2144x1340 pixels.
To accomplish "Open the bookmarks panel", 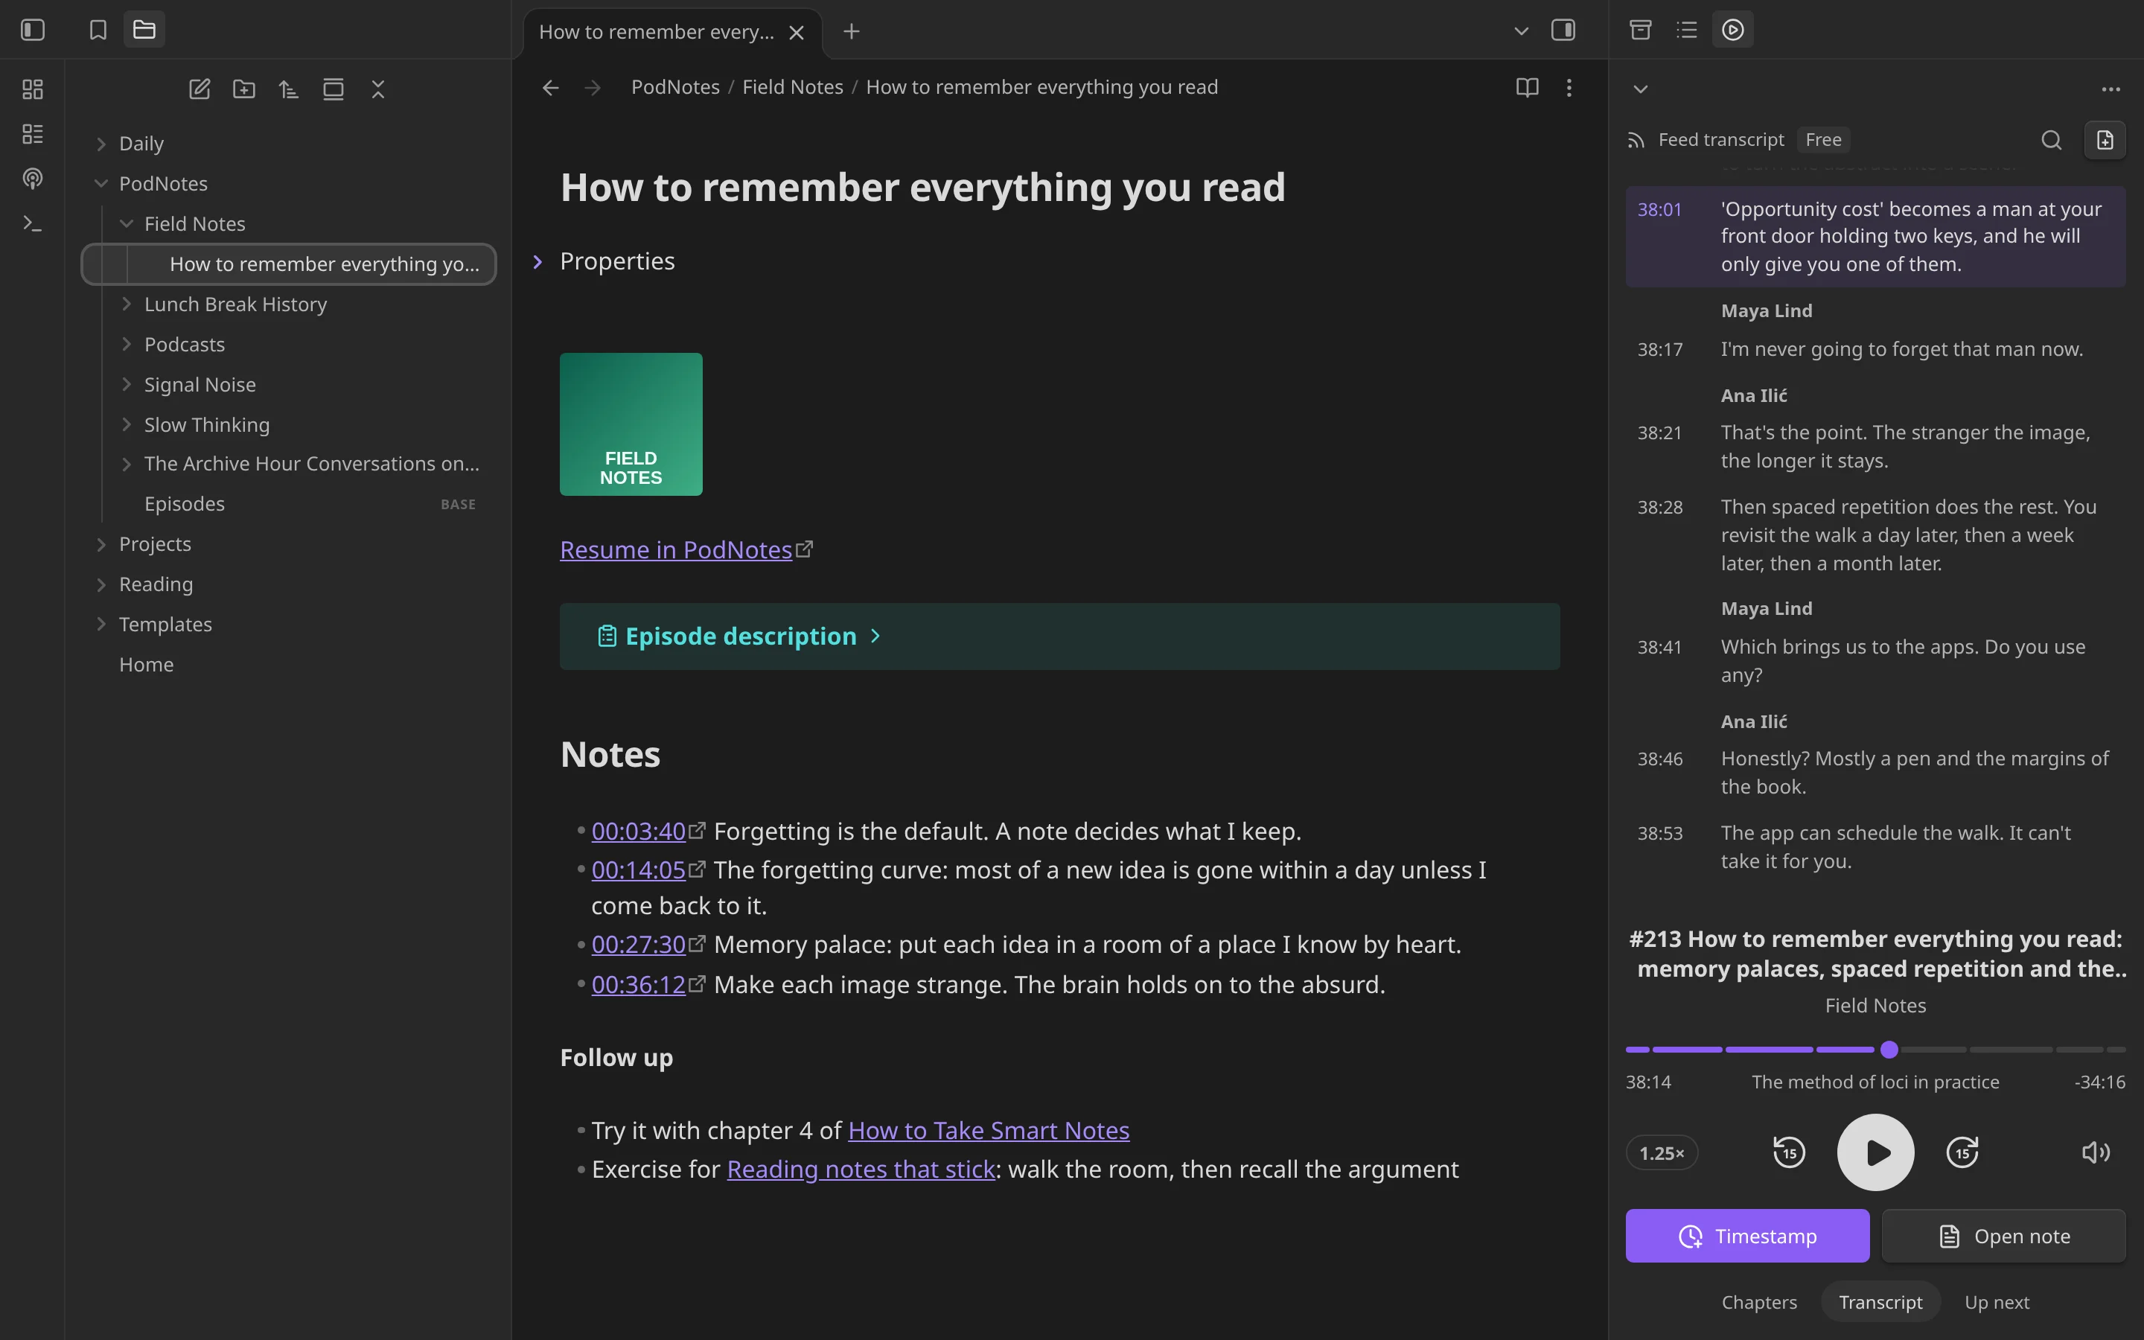I will 98,30.
